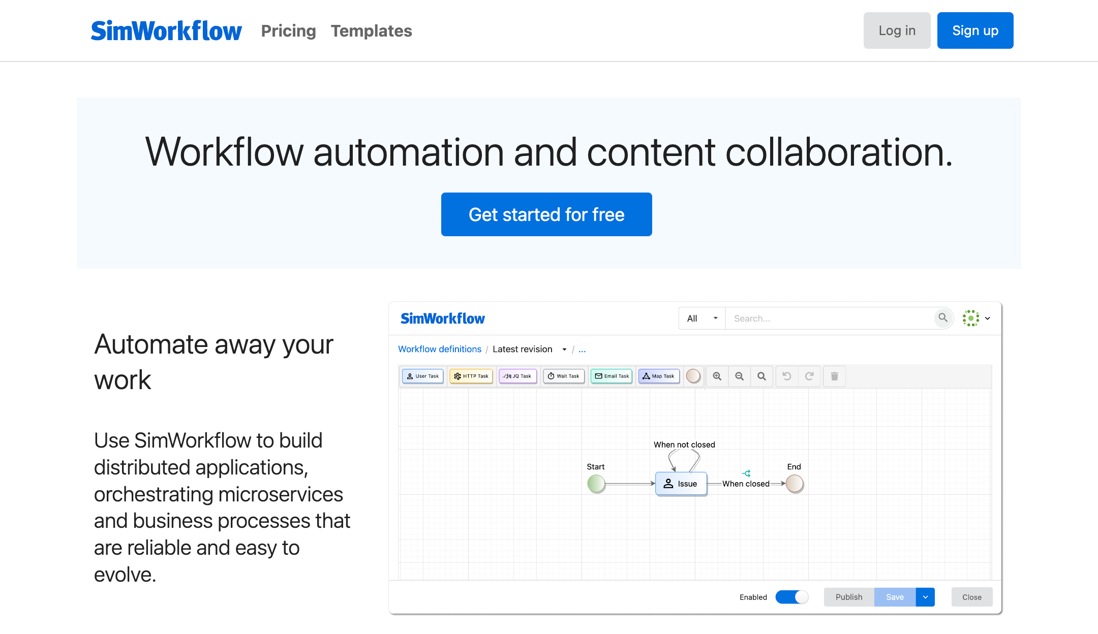Click the Log in button
1098x634 pixels.
tap(897, 30)
